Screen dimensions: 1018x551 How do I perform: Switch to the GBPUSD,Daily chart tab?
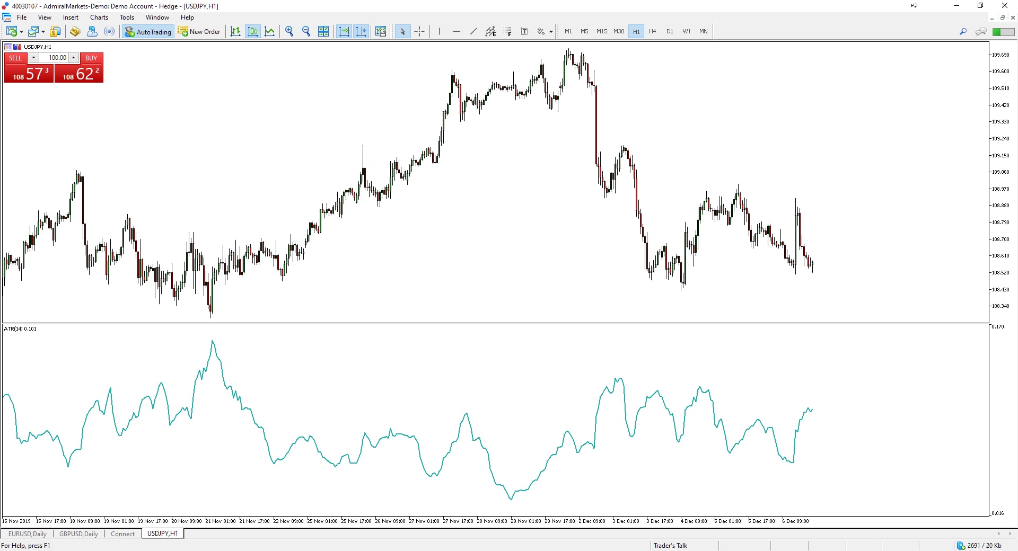[x=78, y=534]
